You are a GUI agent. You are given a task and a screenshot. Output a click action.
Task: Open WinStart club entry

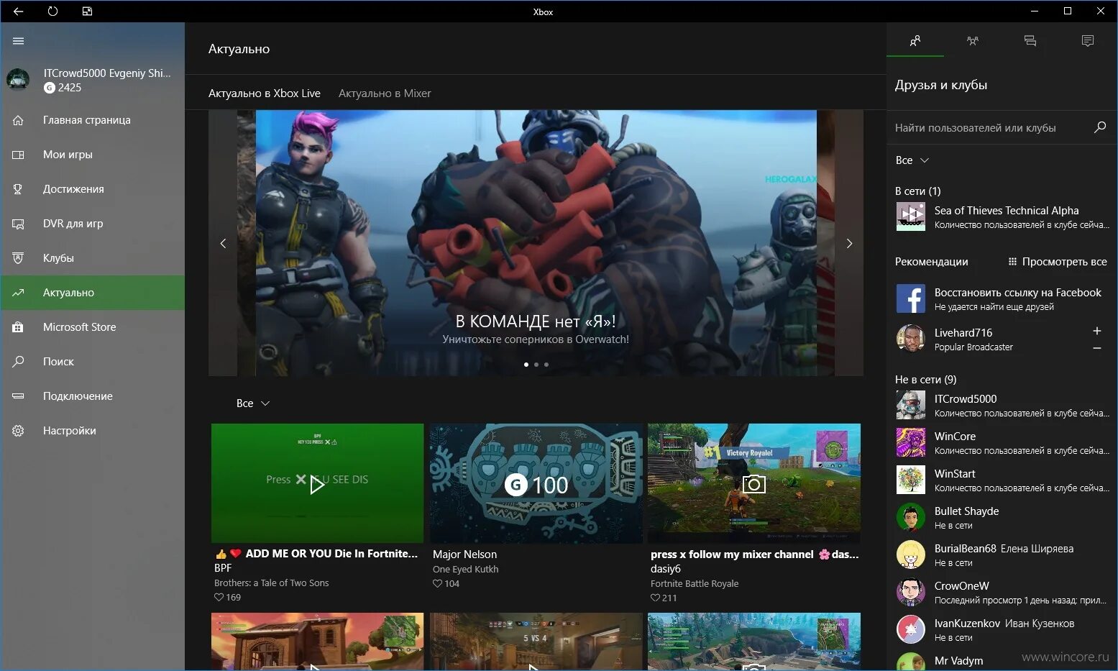coord(1002,480)
